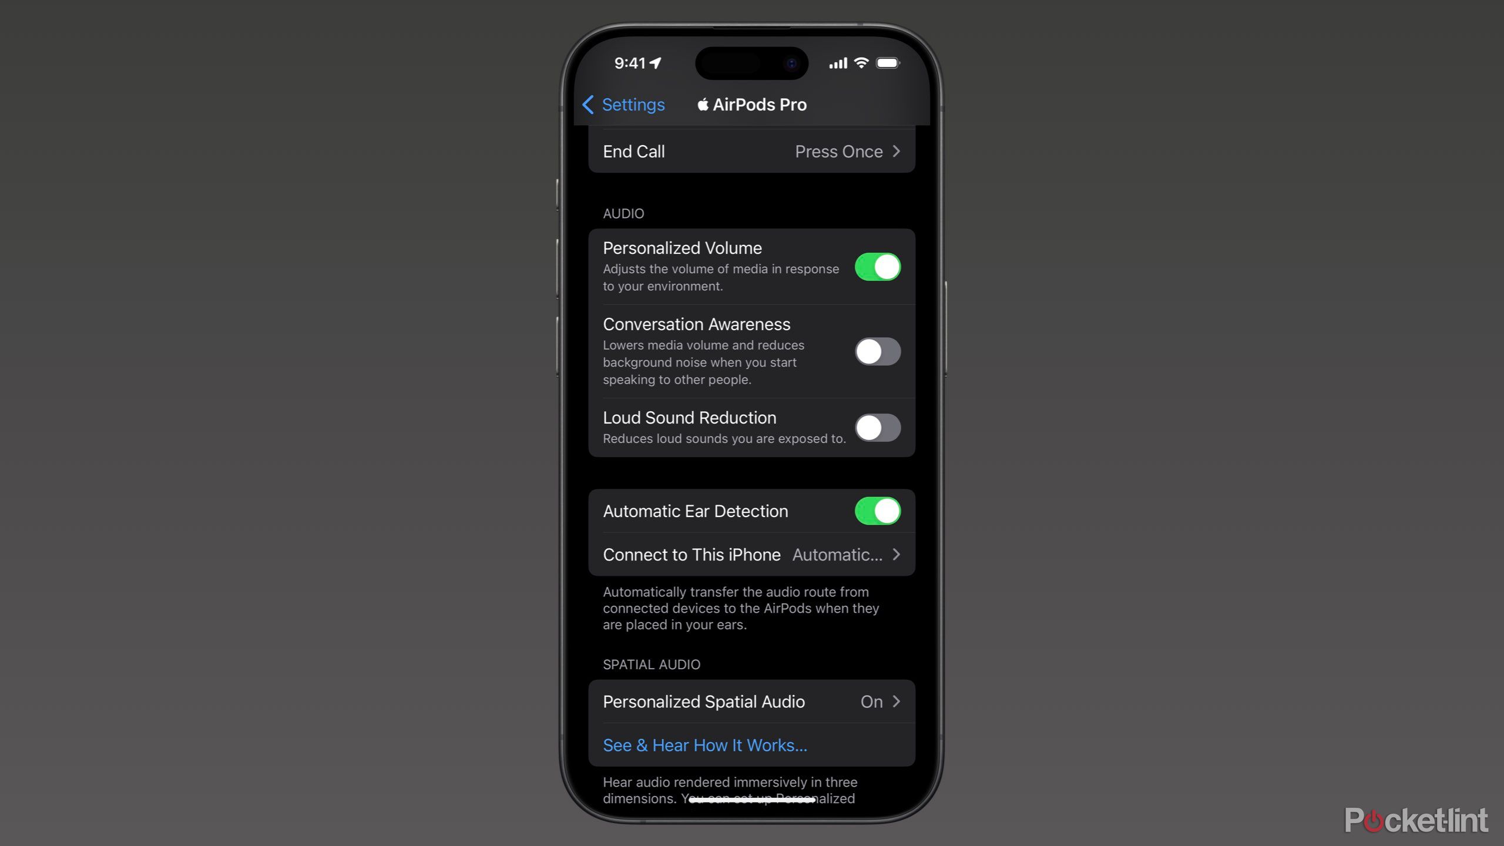Toggle Automatic Ear Detection switch
Image resolution: width=1504 pixels, height=846 pixels.
(876, 511)
